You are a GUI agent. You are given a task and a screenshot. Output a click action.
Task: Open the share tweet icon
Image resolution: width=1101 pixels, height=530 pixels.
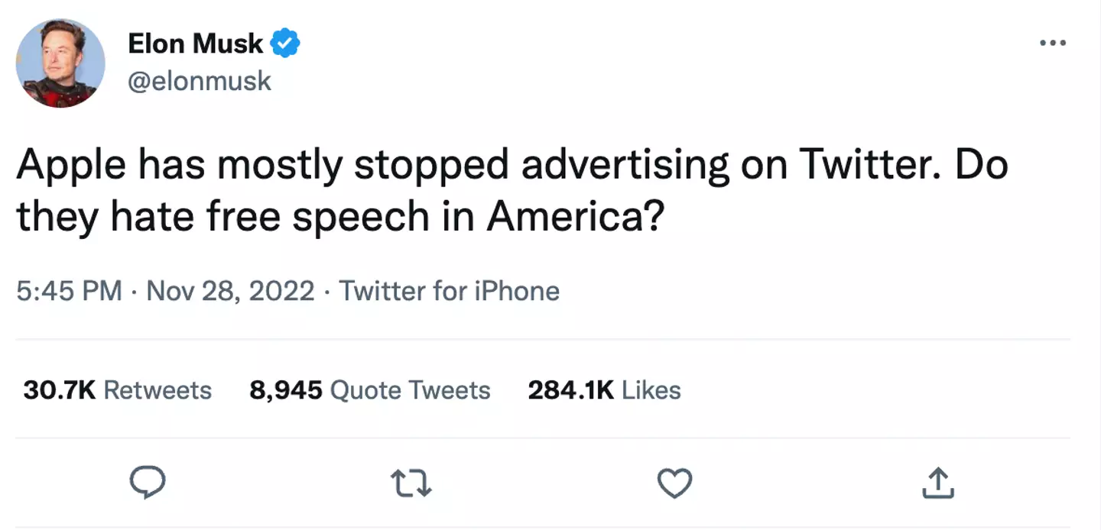938,483
